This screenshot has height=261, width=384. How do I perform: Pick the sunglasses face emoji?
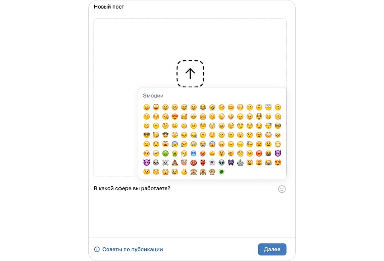147,135
